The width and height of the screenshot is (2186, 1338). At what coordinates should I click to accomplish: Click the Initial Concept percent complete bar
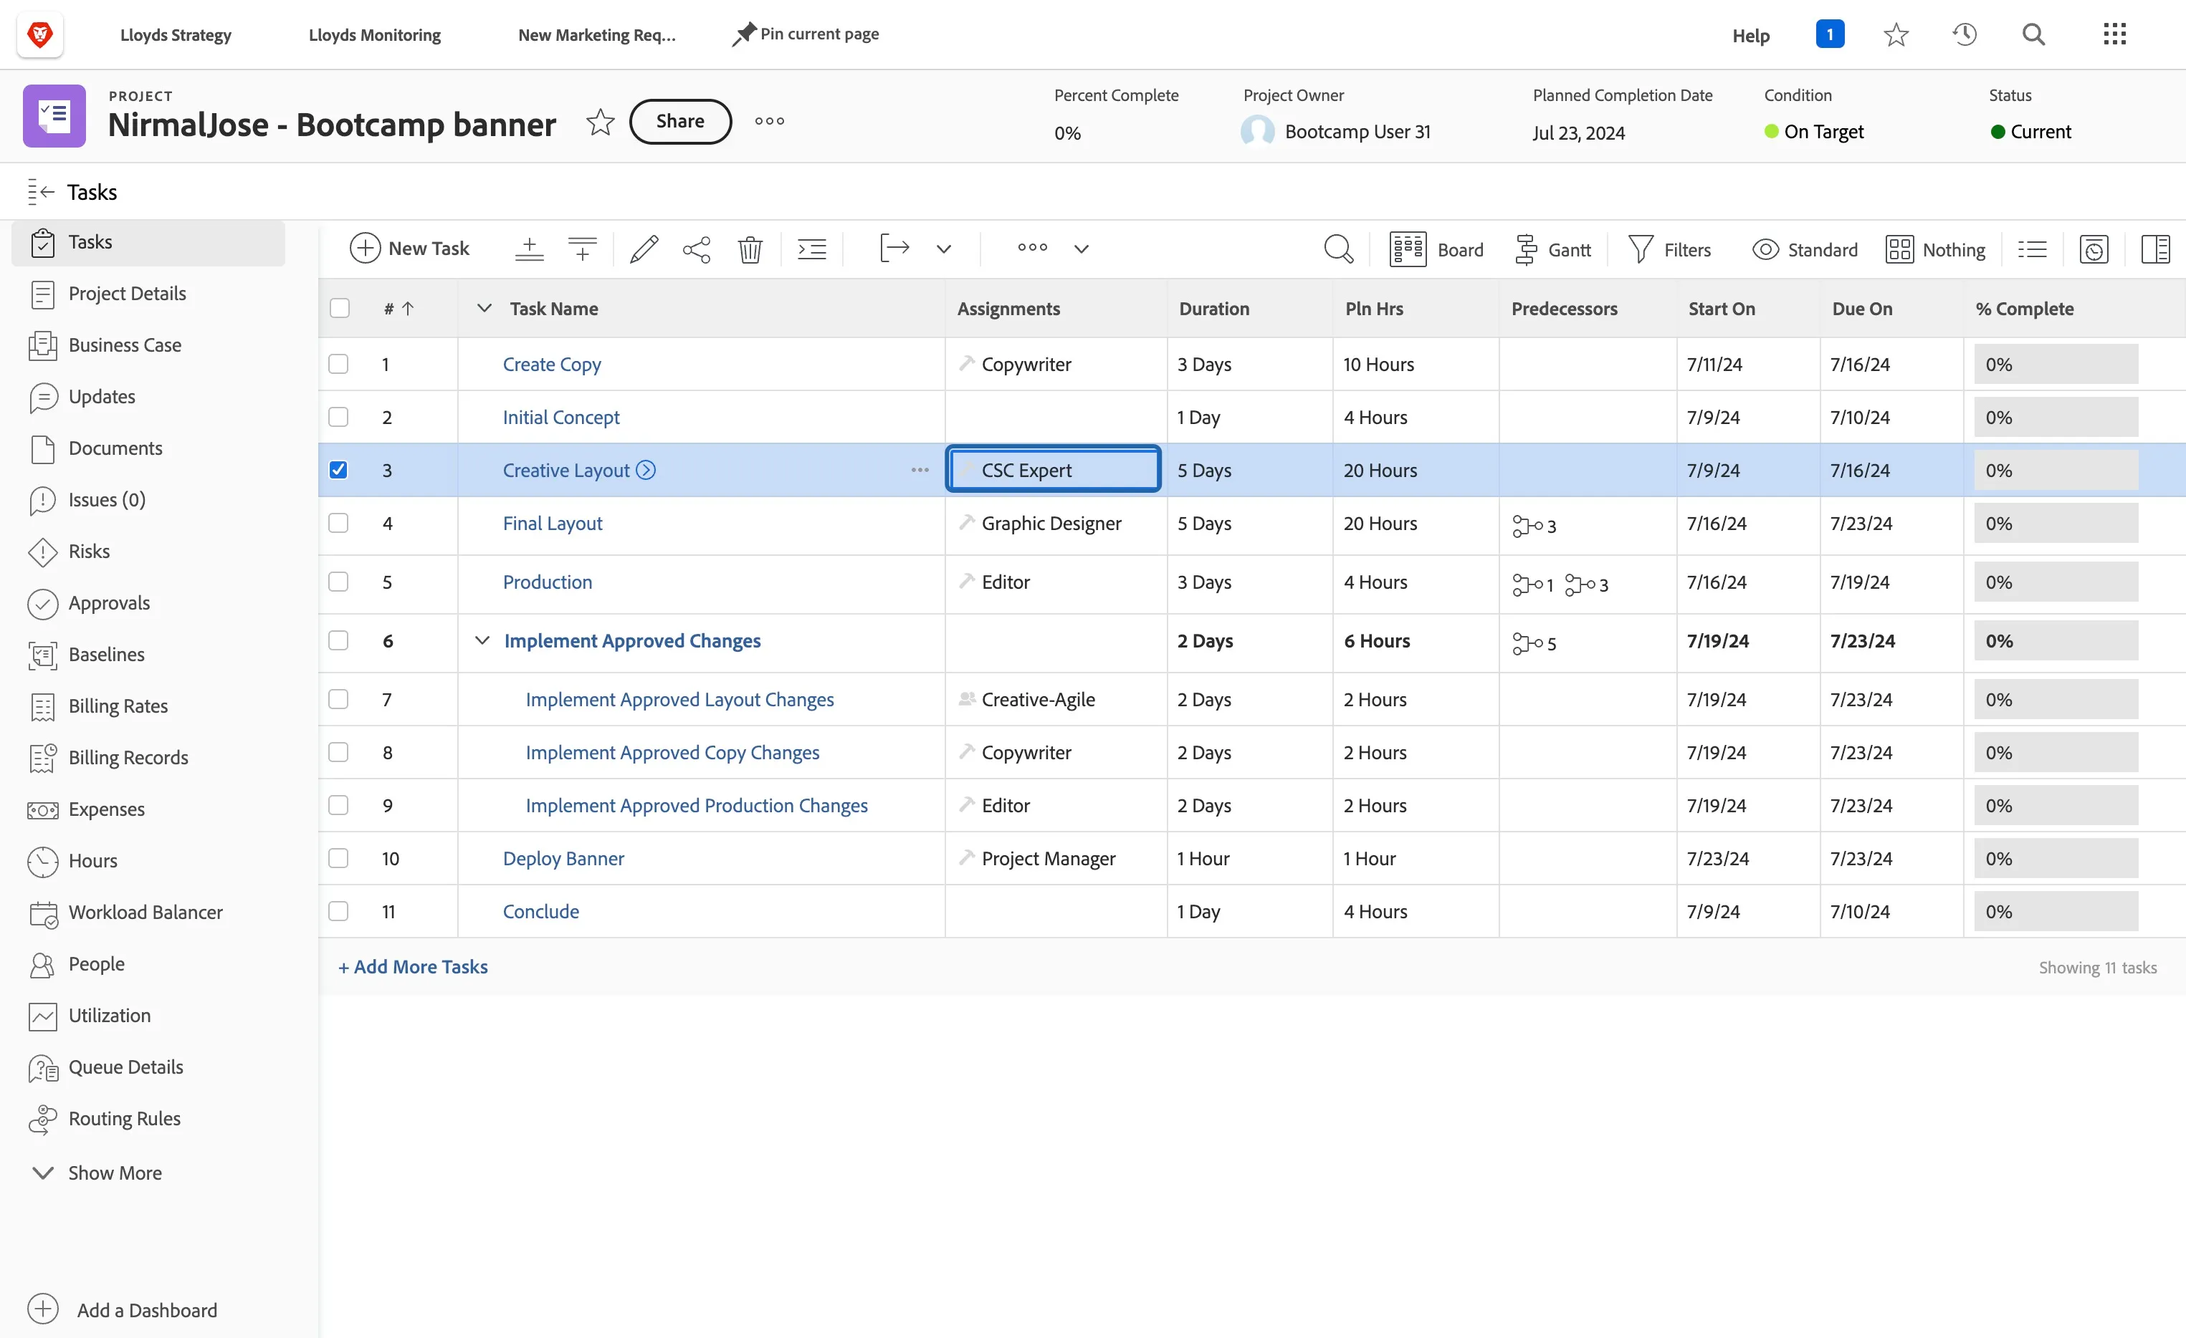(2056, 417)
